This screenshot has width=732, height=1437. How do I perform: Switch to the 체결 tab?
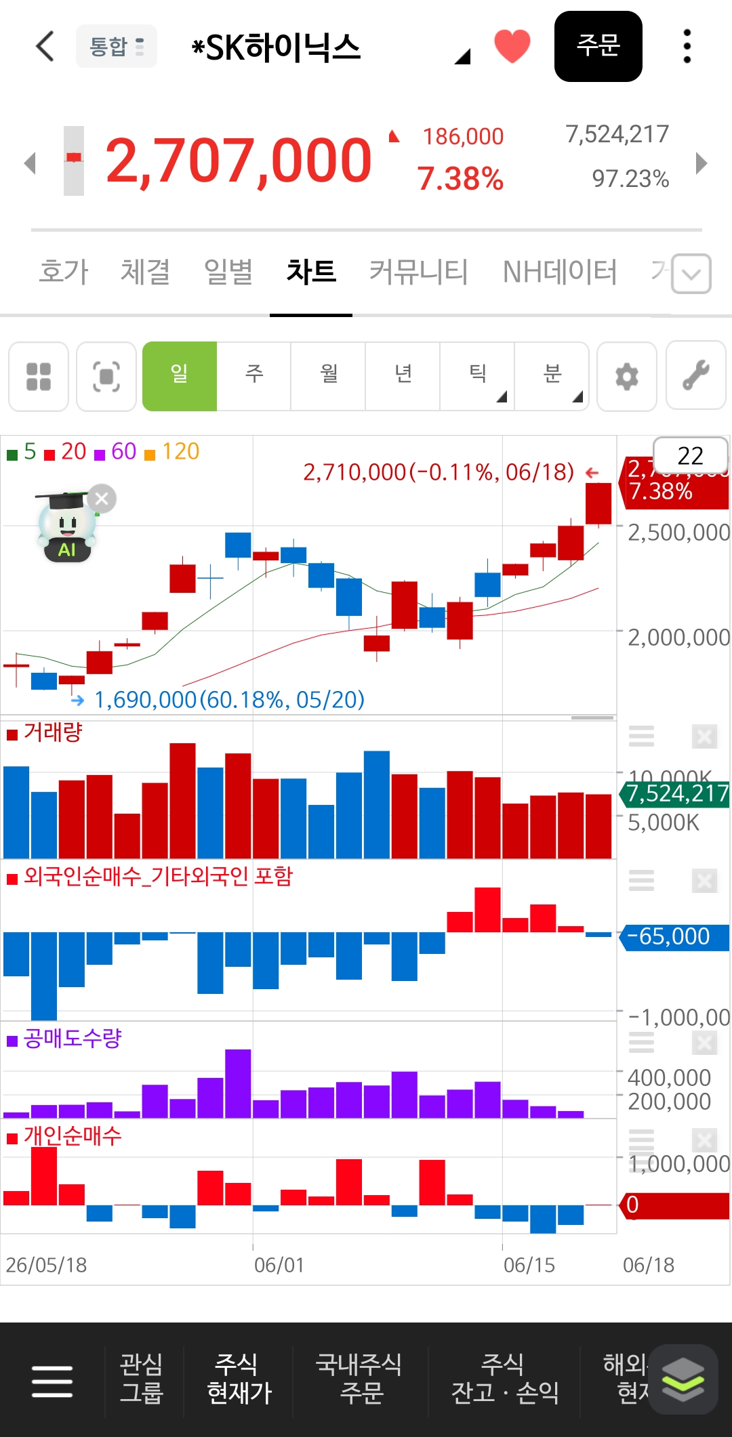[x=145, y=272]
